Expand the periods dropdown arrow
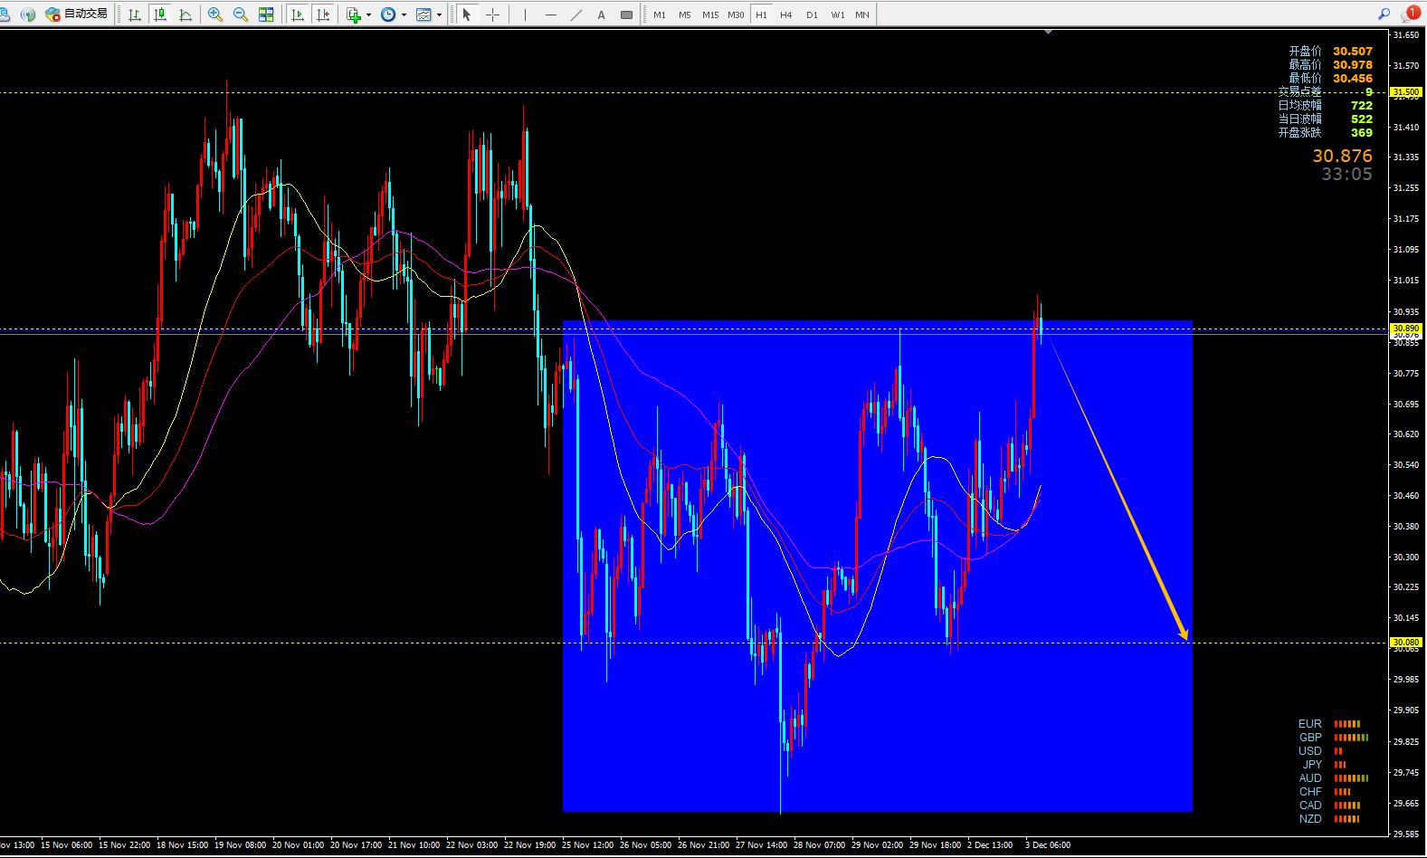This screenshot has width=1427, height=858. [x=404, y=14]
